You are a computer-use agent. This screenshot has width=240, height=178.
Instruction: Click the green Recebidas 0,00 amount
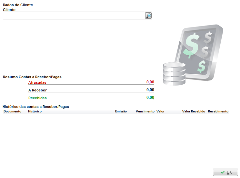point(150,98)
